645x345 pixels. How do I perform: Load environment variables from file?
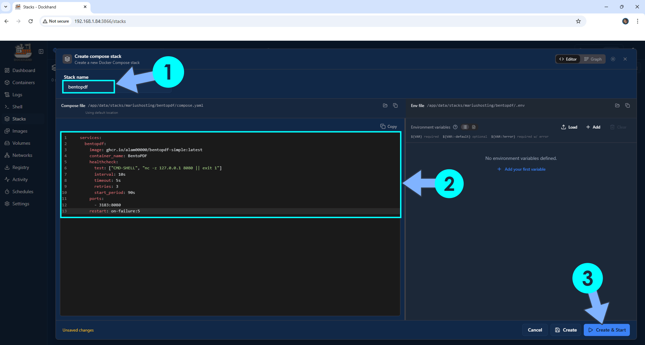pos(569,127)
